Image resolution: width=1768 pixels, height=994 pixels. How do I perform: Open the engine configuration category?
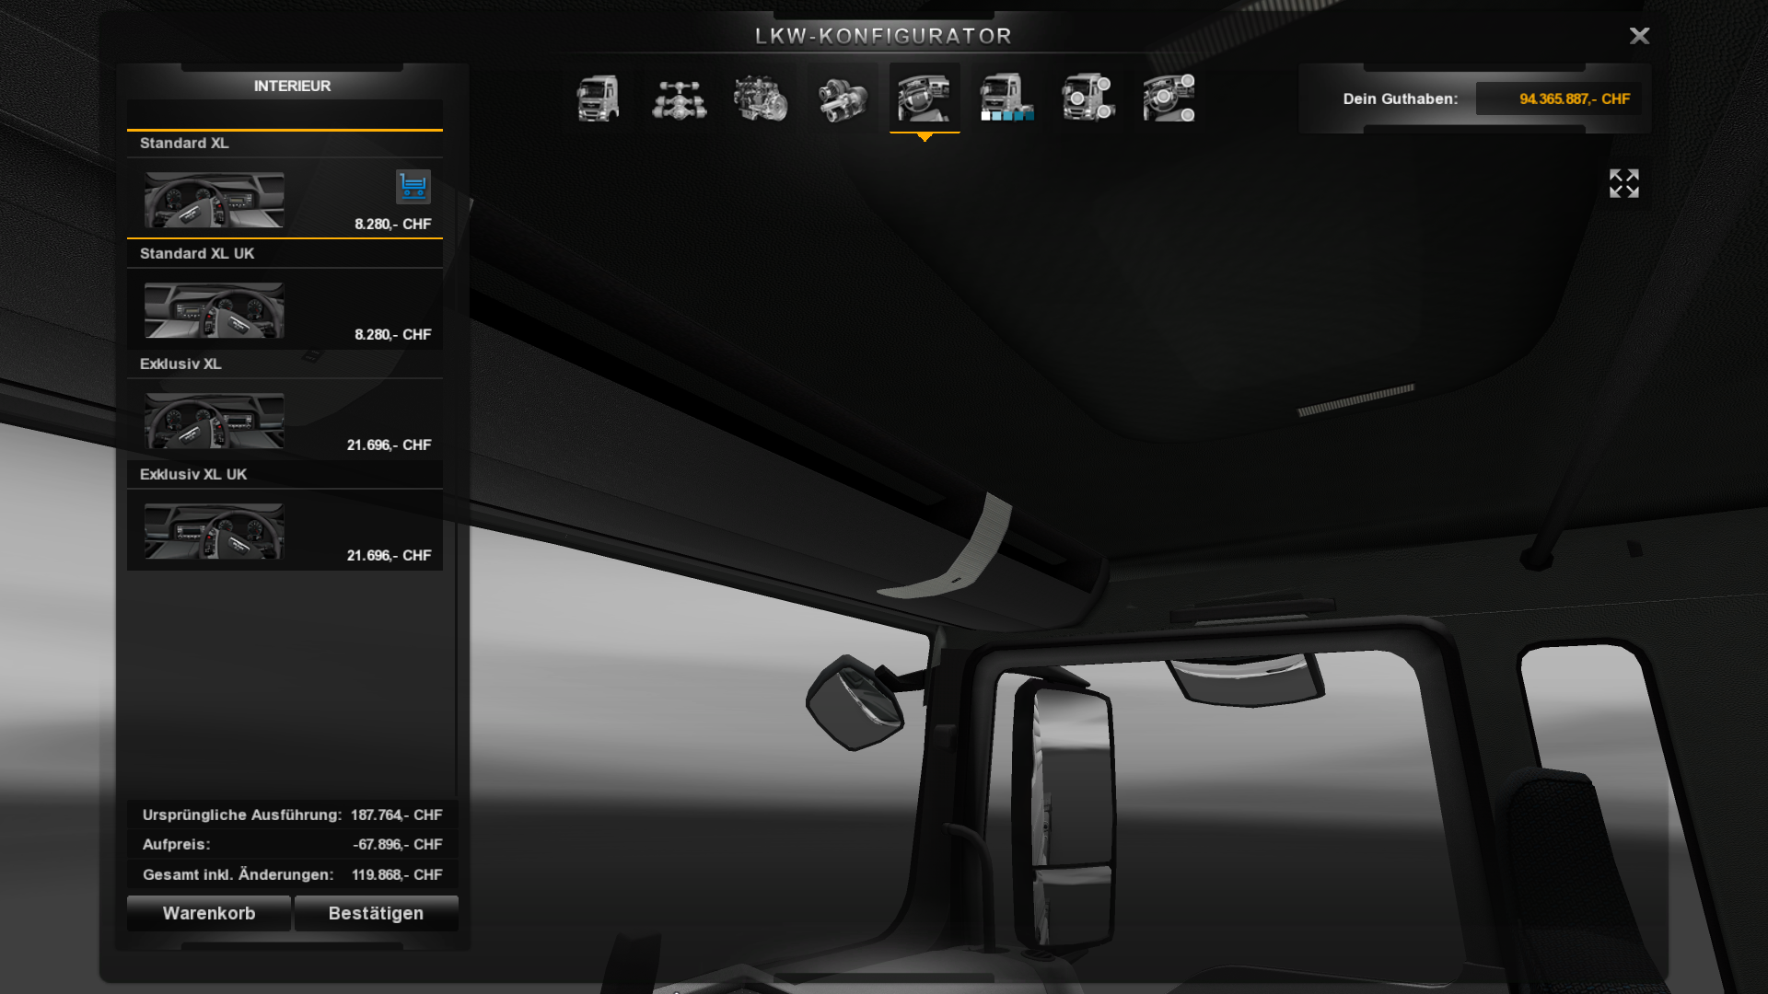point(761,98)
